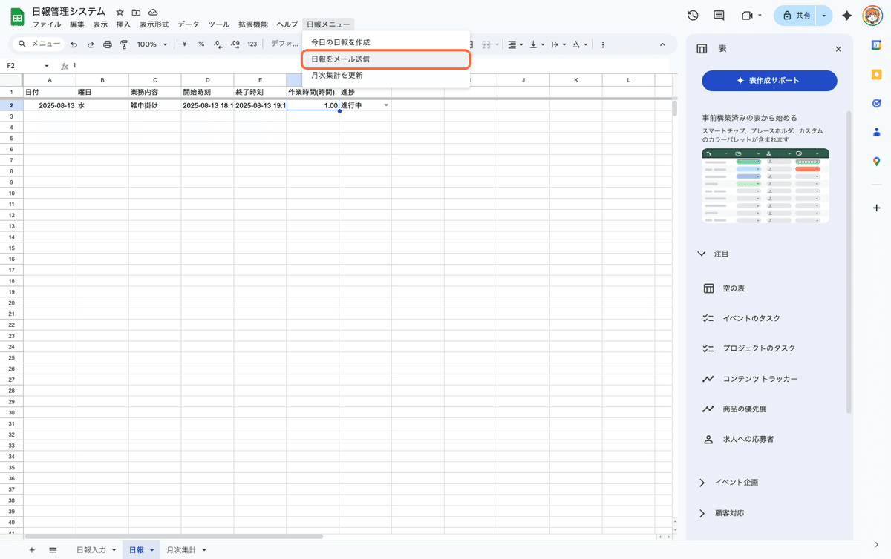The height and width of the screenshot is (559, 891).
Task: Decrease decimal places button
Action: click(x=218, y=44)
